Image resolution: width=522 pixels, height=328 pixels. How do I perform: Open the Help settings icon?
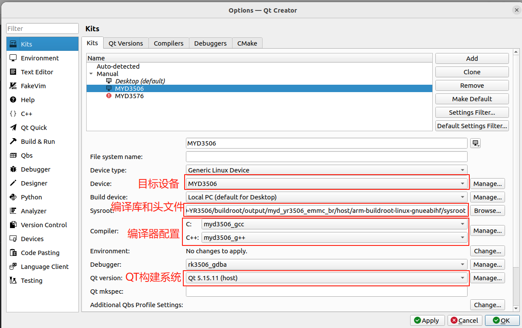(13, 99)
